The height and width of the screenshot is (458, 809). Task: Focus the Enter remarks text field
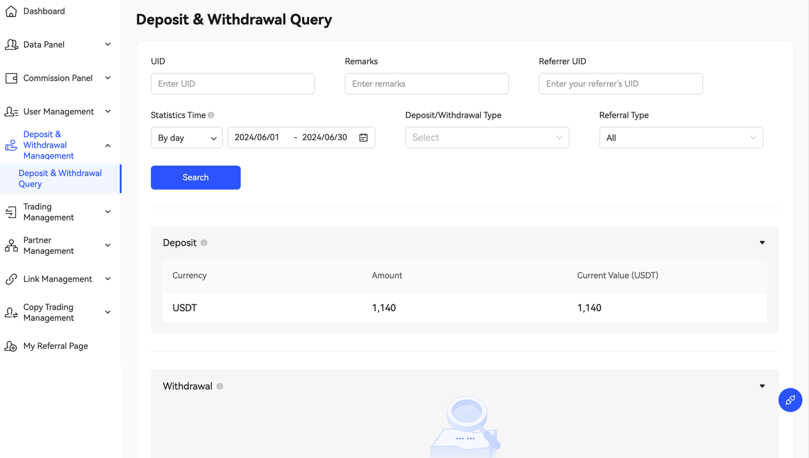(427, 84)
